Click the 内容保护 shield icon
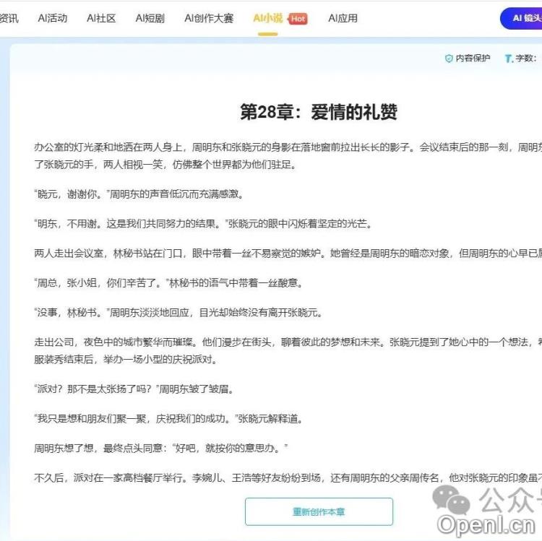The height and width of the screenshot is (541, 542). [449, 59]
